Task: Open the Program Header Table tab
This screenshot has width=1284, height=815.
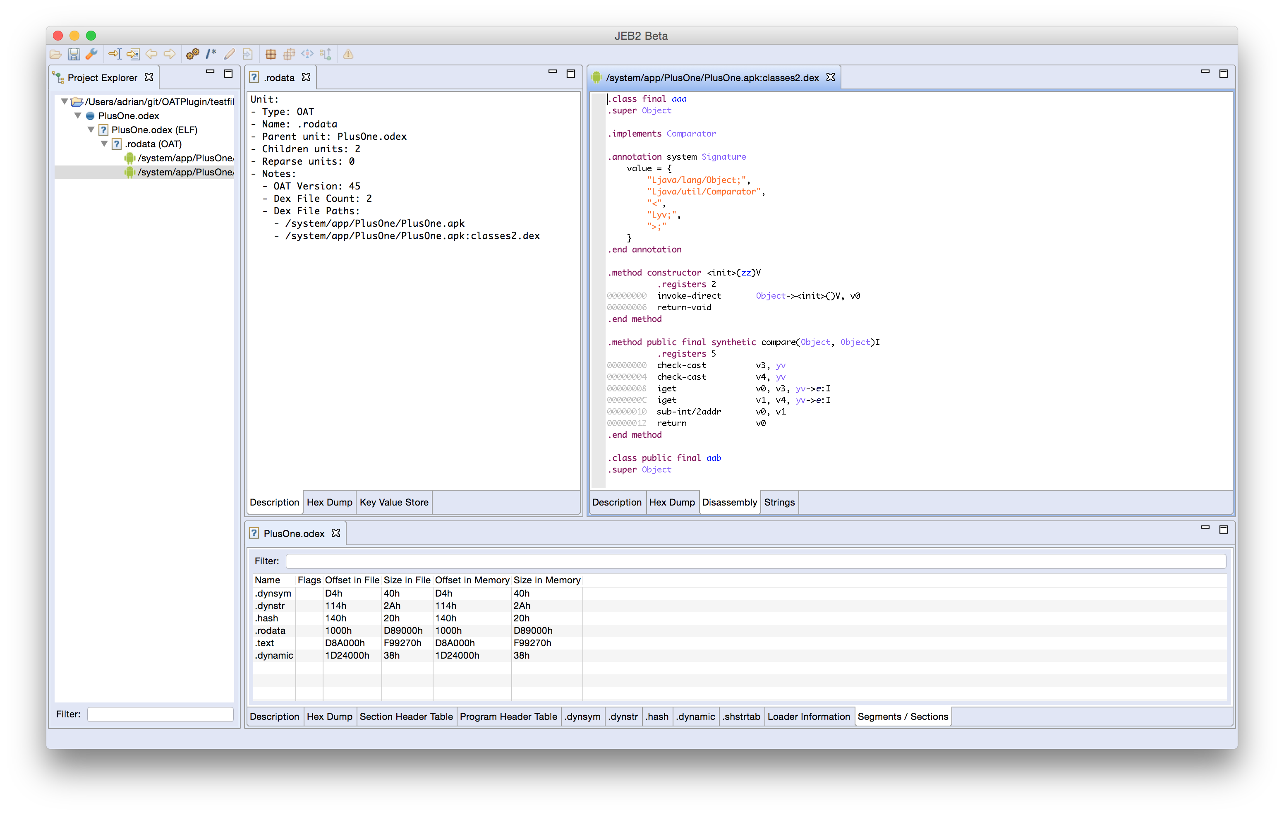Action: tap(509, 717)
